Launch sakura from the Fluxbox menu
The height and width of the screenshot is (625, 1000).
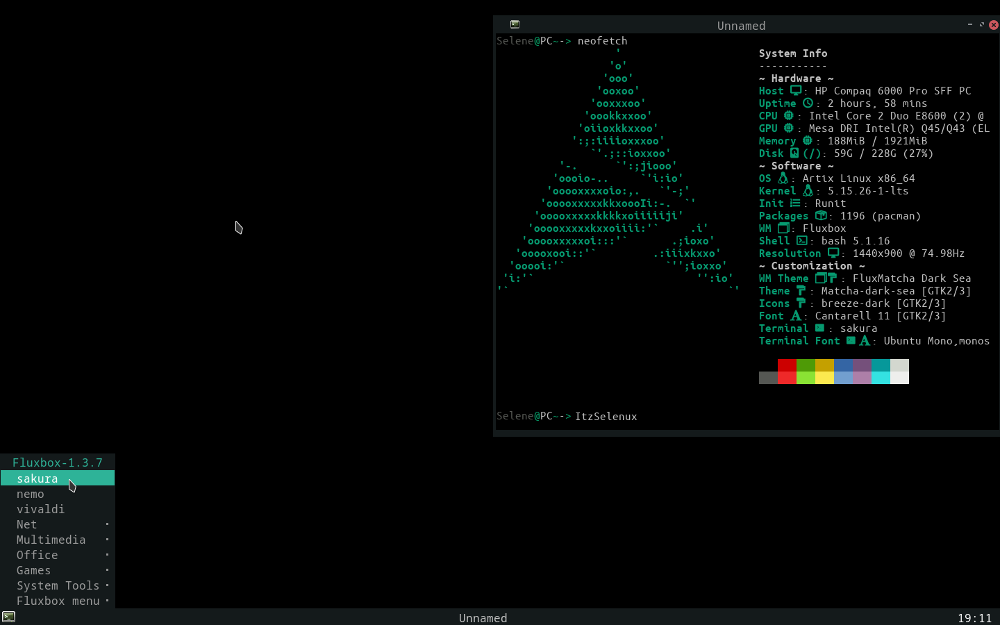click(58, 478)
